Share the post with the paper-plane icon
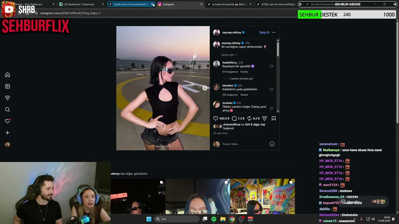399x224 pixels. click(265, 119)
